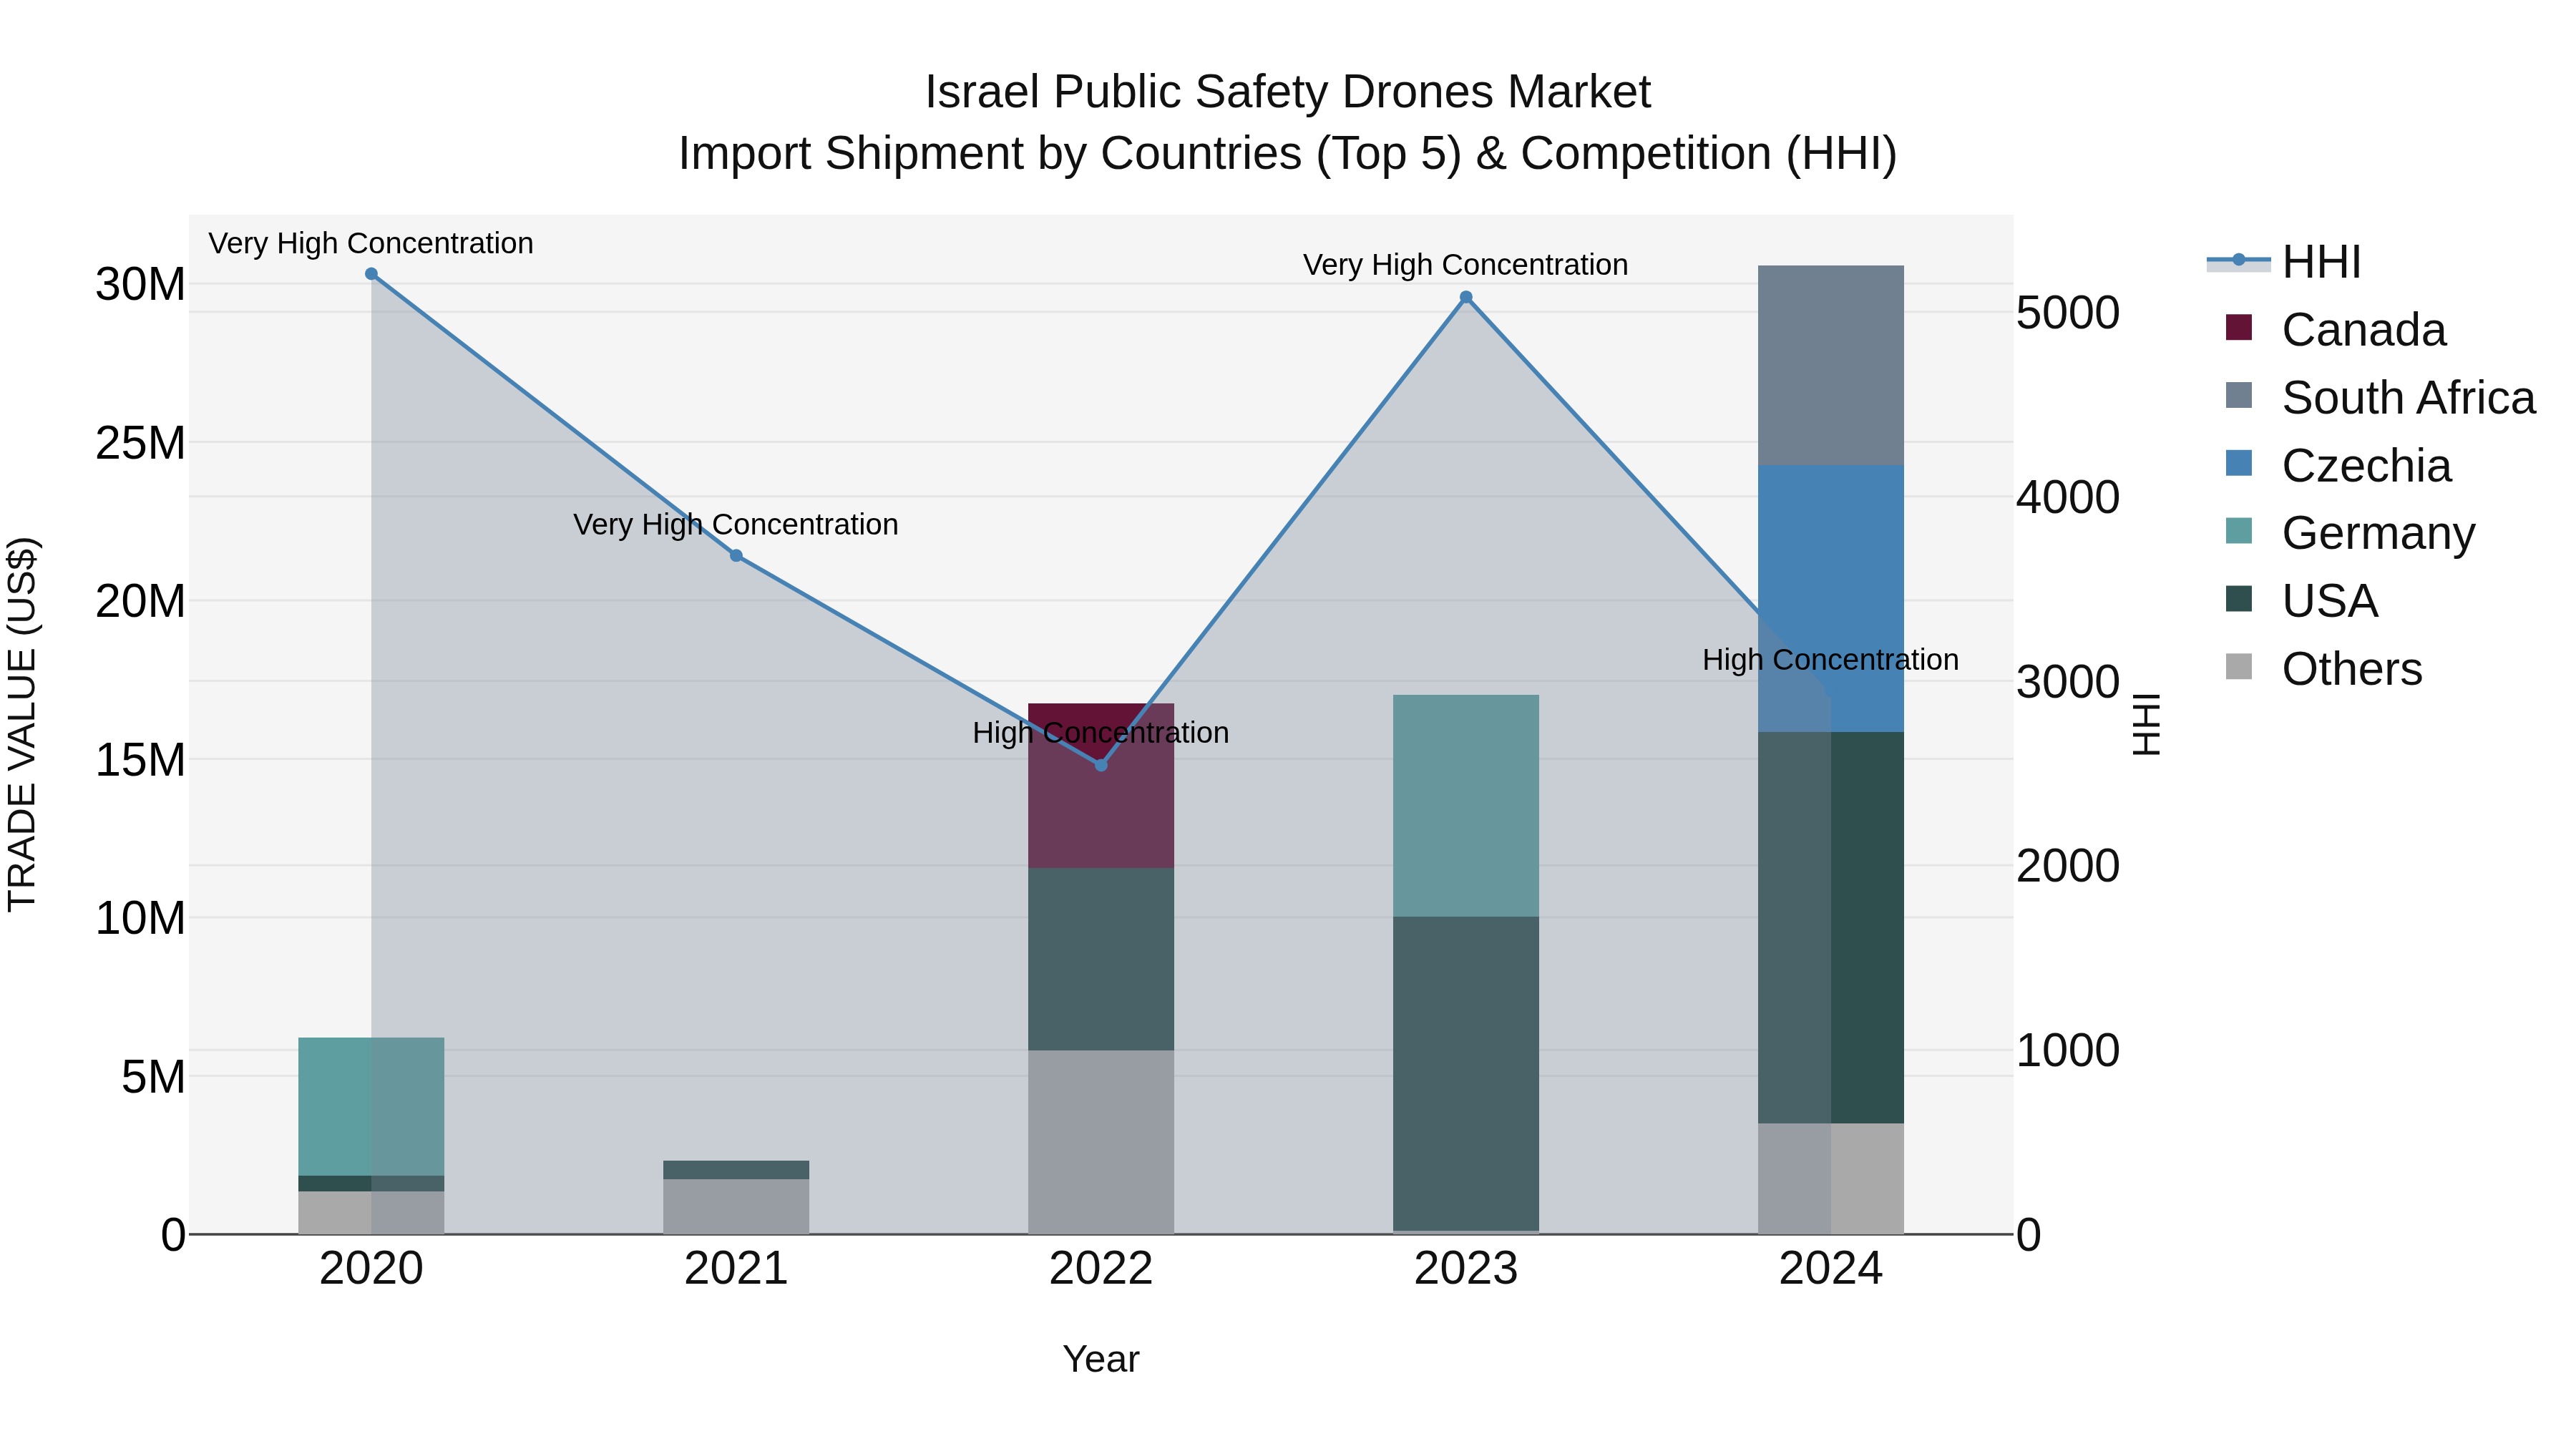
Task: Click the 15M y-axis tick label
Action: [140, 760]
